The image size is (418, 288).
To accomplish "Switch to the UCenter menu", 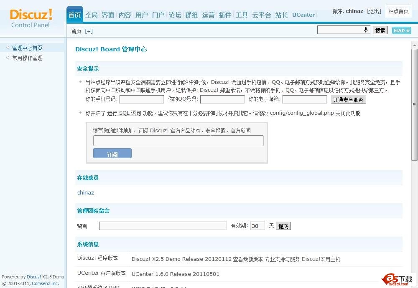I will tap(303, 15).
